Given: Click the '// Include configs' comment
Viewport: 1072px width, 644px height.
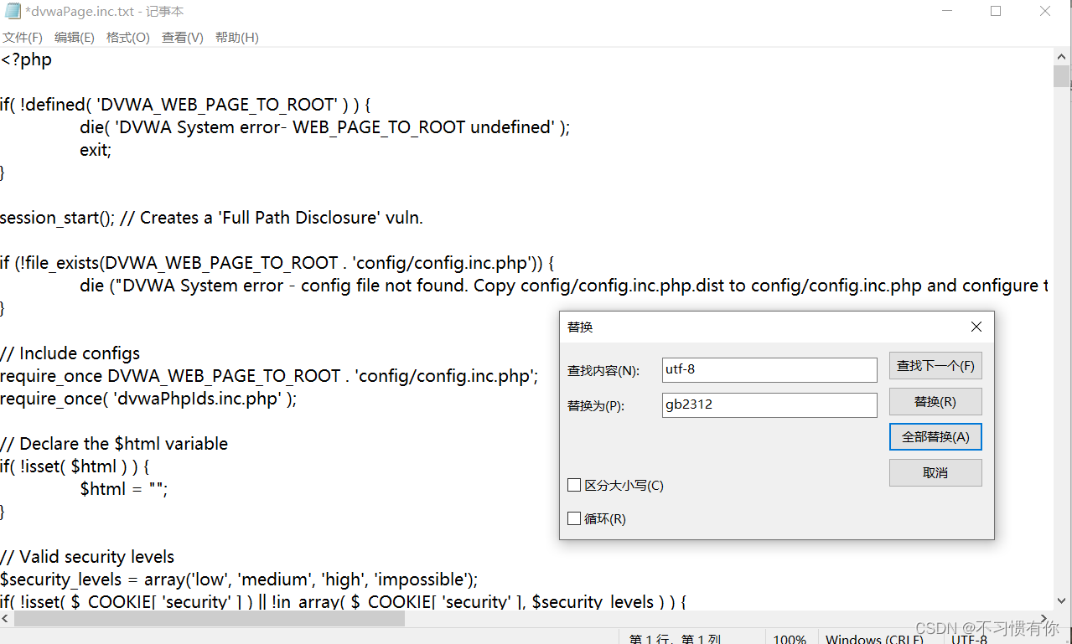Looking at the screenshot, I should (70, 353).
